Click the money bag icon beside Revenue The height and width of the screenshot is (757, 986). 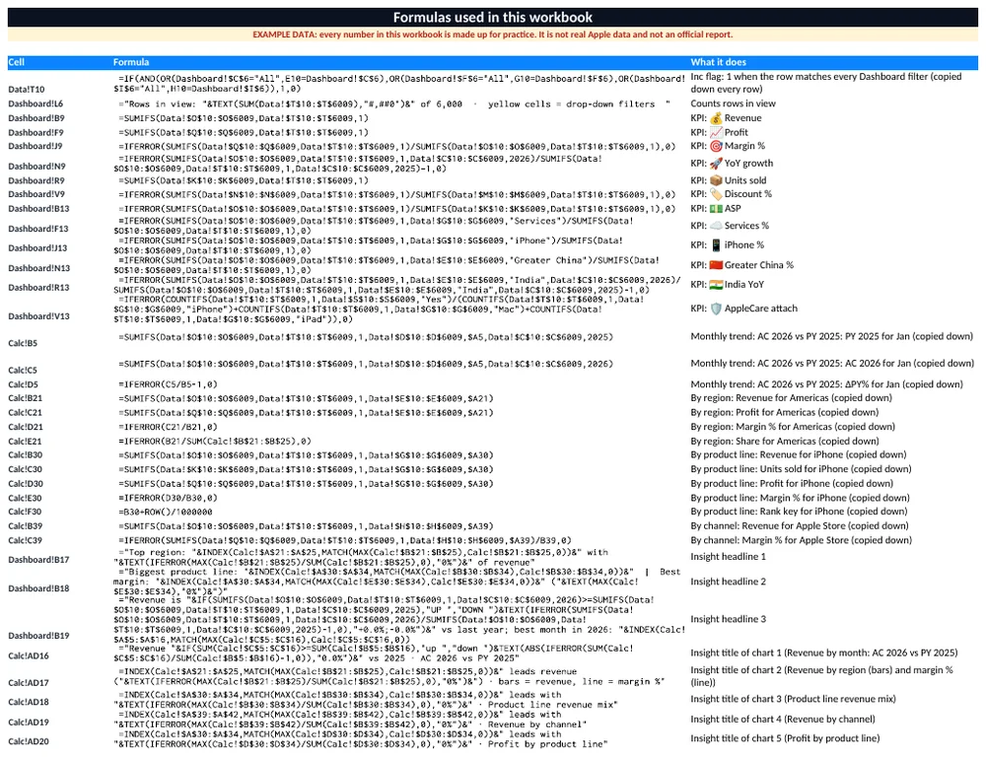pyautogui.click(x=716, y=118)
